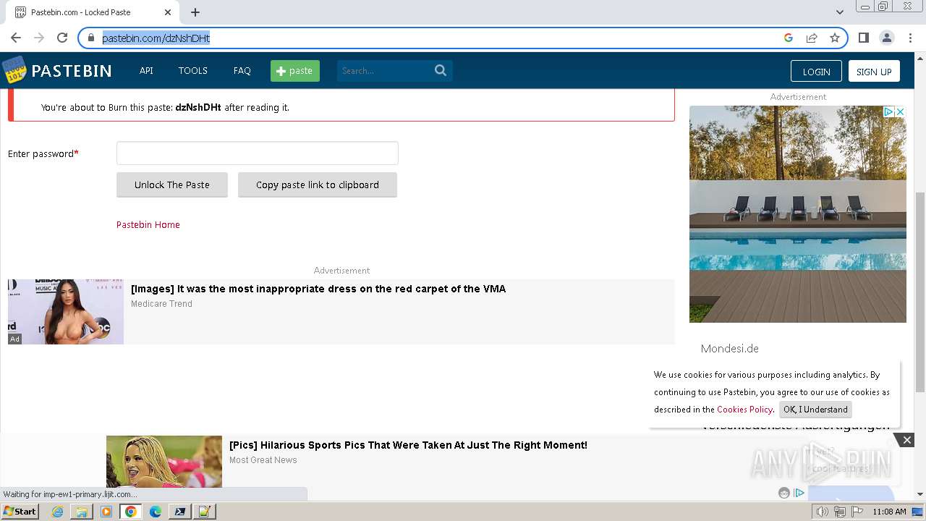
Task: Click the search magnifier icon
Action: pos(441,70)
